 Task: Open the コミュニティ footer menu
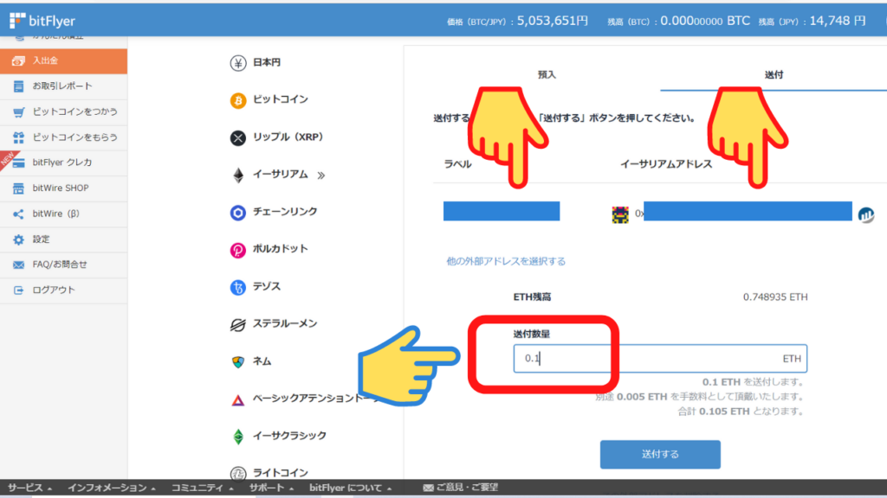[202, 488]
